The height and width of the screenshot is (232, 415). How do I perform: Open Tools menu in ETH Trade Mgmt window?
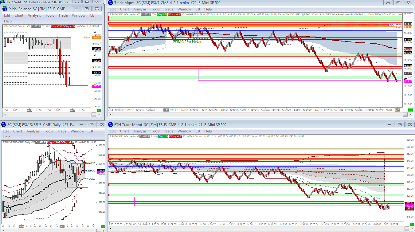(155, 131)
